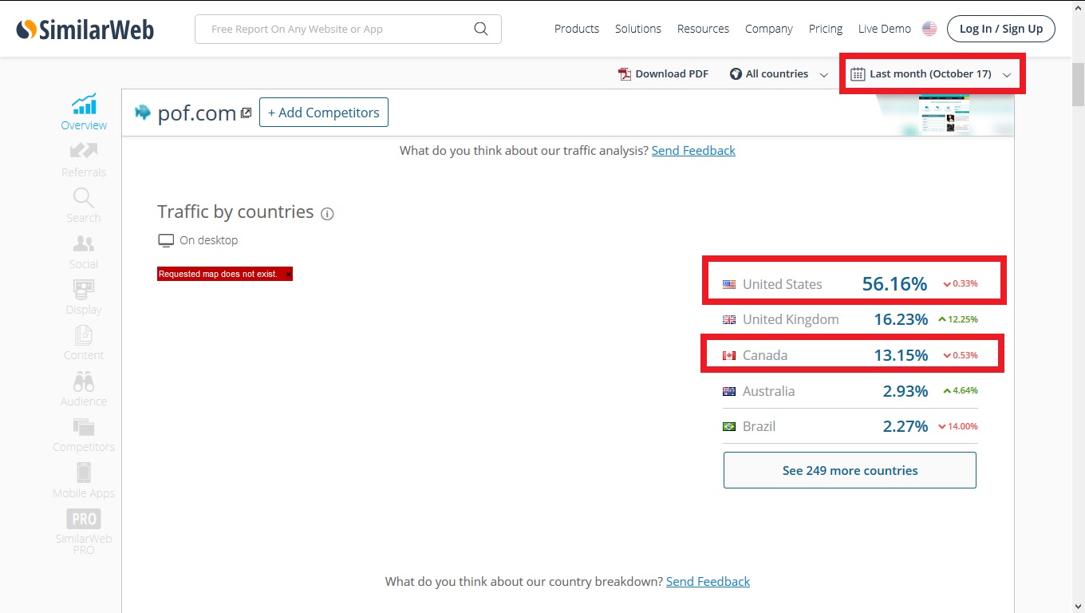The height and width of the screenshot is (613, 1085).
Task: Click See 249 more countries button
Action: coord(850,470)
